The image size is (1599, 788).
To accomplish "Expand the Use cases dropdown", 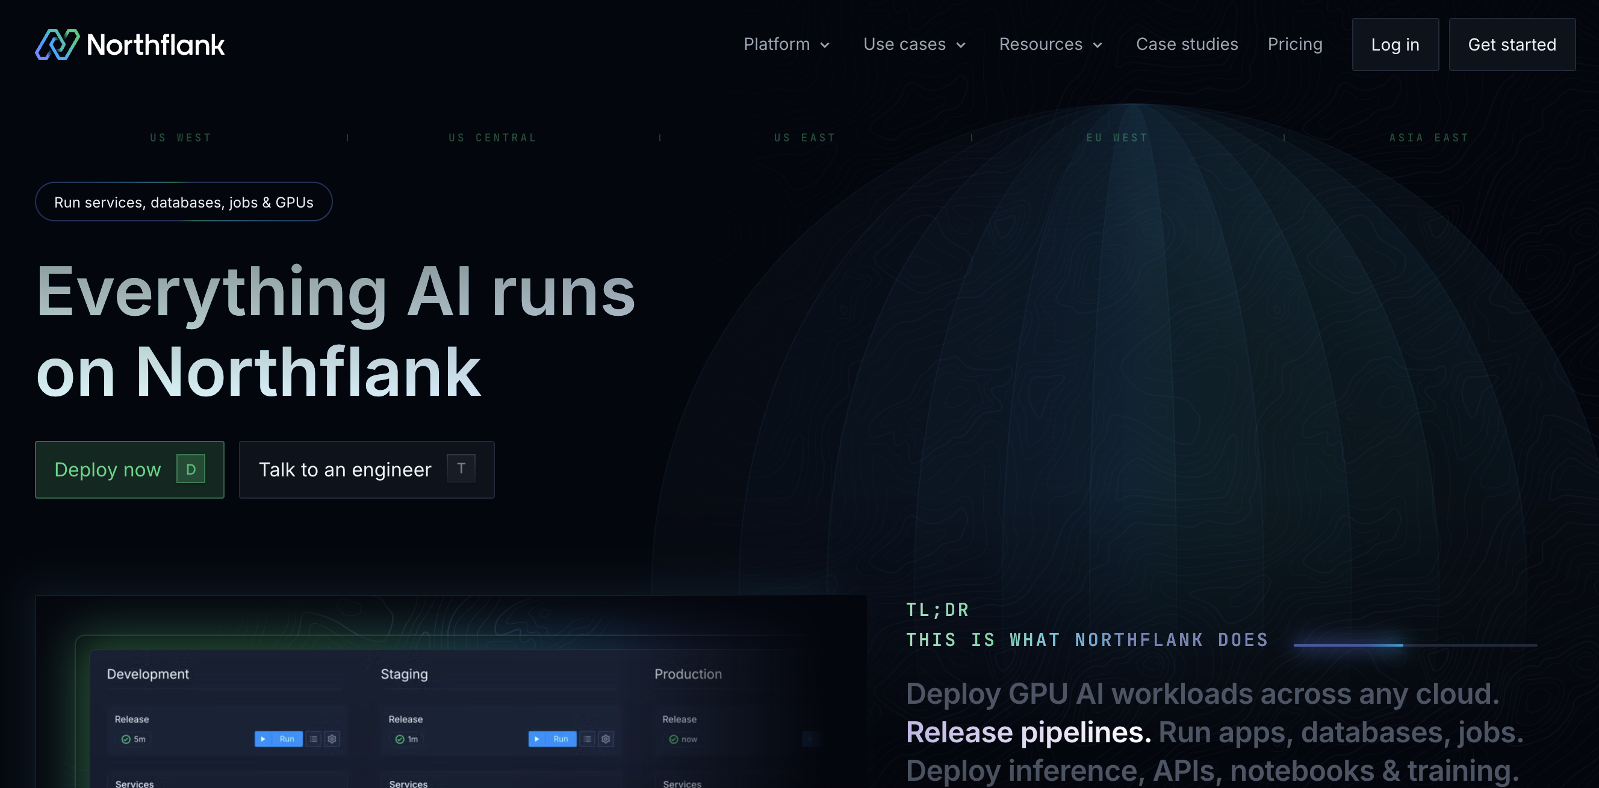I will [914, 44].
